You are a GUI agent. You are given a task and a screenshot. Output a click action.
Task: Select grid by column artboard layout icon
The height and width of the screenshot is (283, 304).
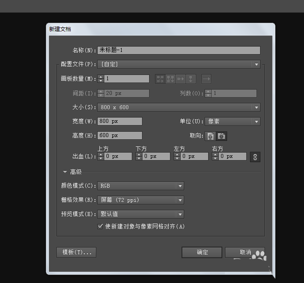tap(170, 79)
